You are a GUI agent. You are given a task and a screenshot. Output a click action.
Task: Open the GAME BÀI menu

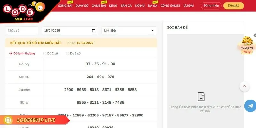pos(99,6)
